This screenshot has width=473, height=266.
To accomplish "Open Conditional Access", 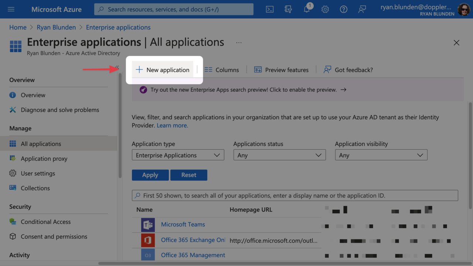I will click(45, 222).
